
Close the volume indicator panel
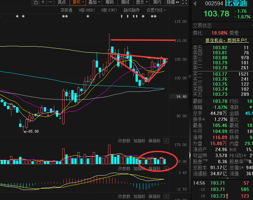(x=166, y=141)
